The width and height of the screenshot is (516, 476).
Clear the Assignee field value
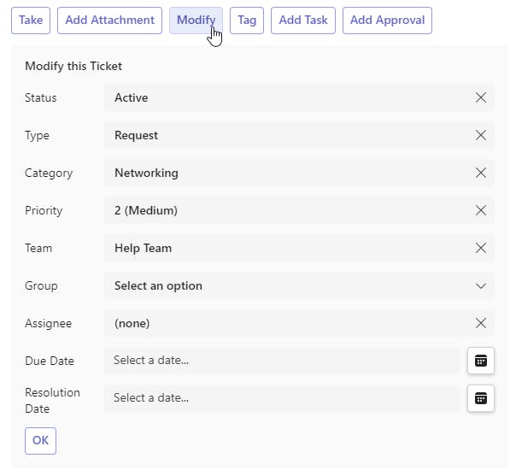[481, 323]
